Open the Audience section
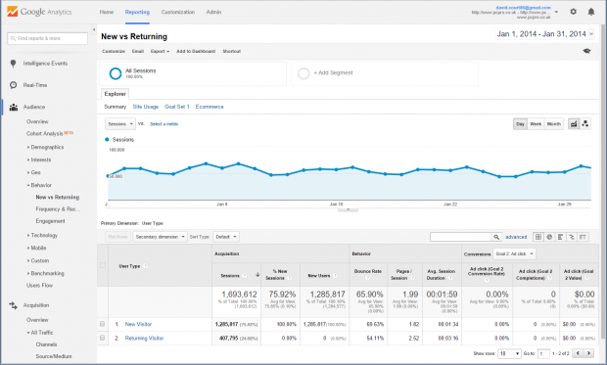Image resolution: width=607 pixels, height=365 pixels. (34, 107)
